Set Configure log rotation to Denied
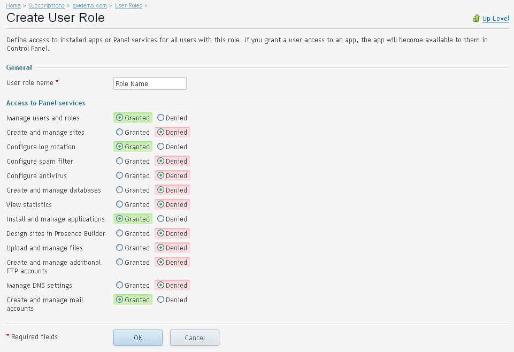Screen dimensions: 514x352 coord(161,147)
